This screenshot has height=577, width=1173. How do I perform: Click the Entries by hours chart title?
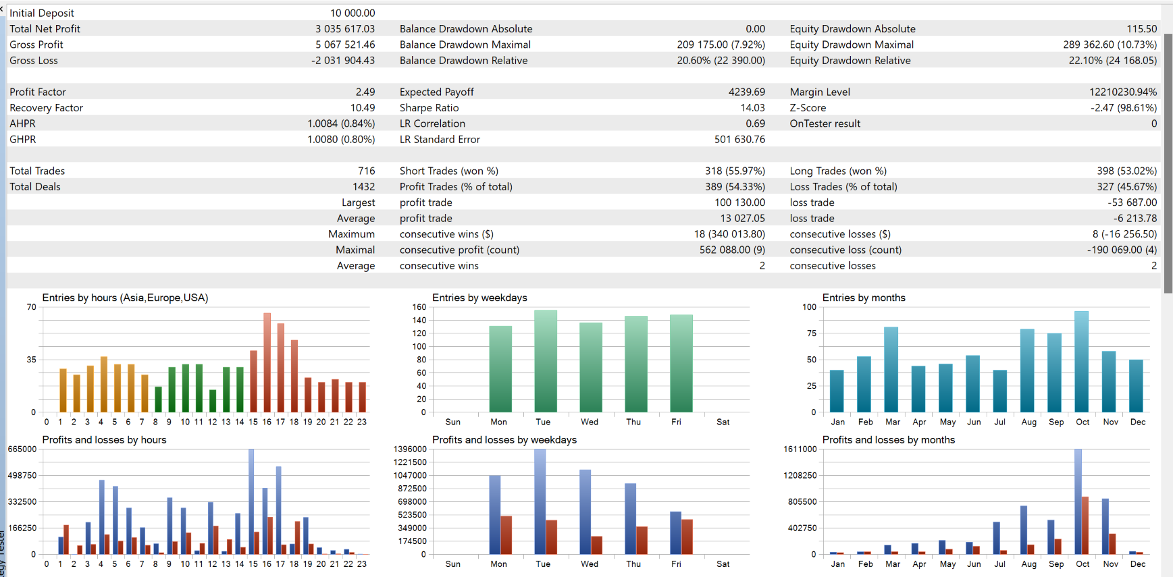point(125,298)
